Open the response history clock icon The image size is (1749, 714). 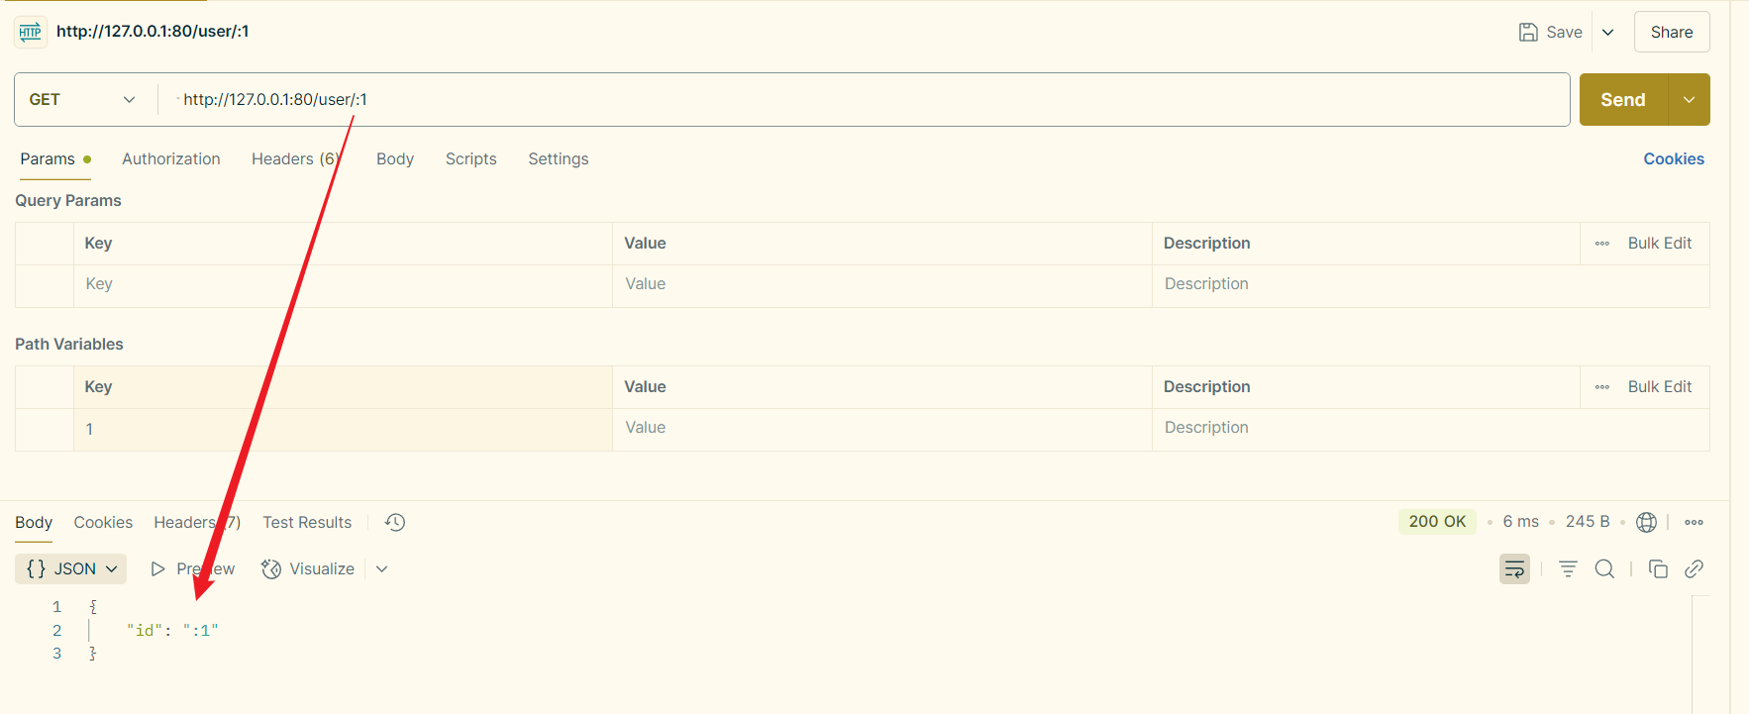click(x=395, y=522)
